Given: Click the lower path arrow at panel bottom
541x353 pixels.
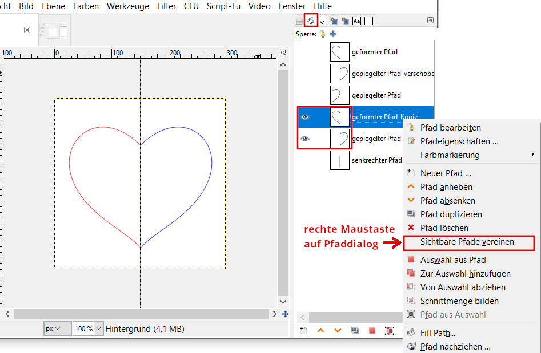Looking at the screenshot, I should coord(338,330).
